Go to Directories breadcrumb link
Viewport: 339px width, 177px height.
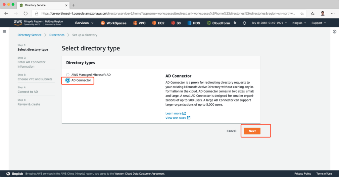57,35
